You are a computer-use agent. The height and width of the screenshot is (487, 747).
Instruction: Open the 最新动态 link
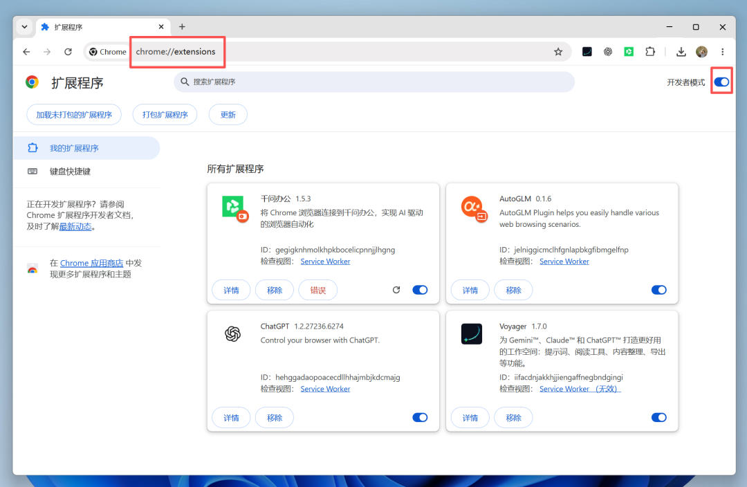point(75,226)
